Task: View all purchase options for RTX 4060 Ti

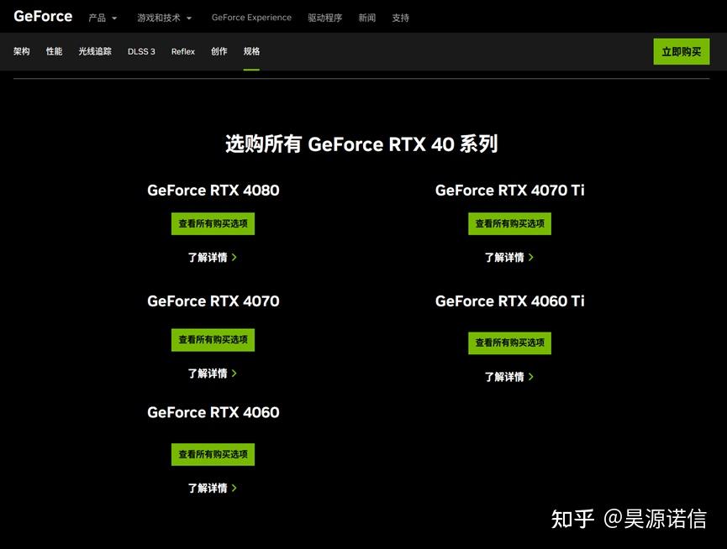Action: (509, 343)
